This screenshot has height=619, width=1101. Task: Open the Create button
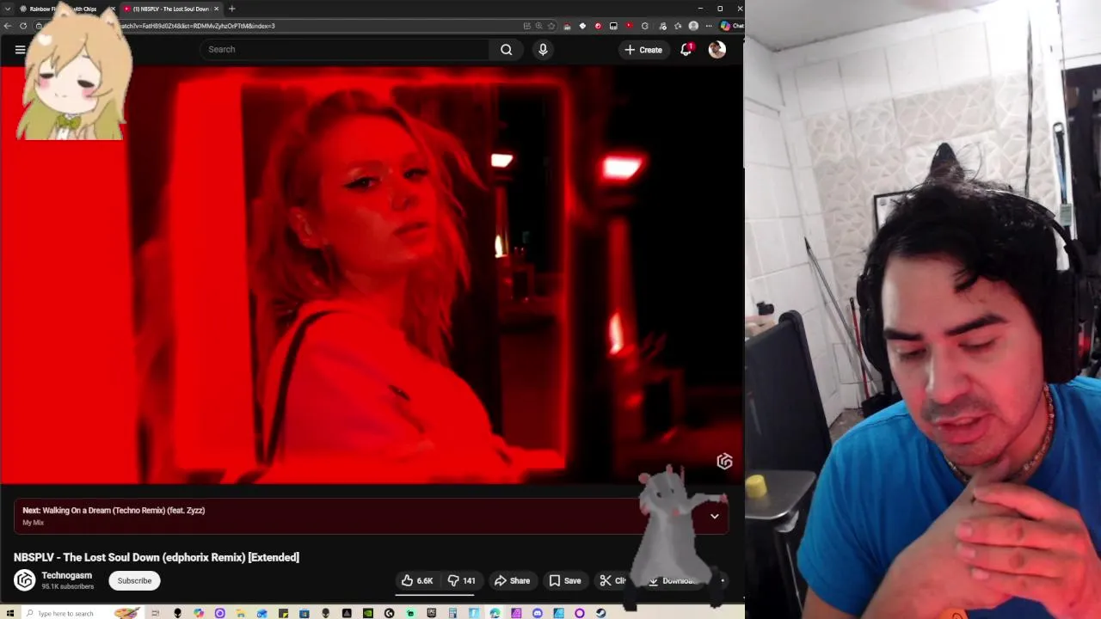pyautogui.click(x=643, y=50)
